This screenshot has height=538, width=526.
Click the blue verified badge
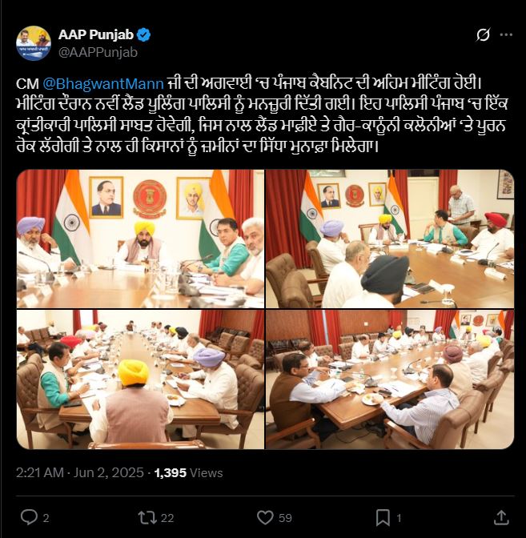click(x=144, y=34)
